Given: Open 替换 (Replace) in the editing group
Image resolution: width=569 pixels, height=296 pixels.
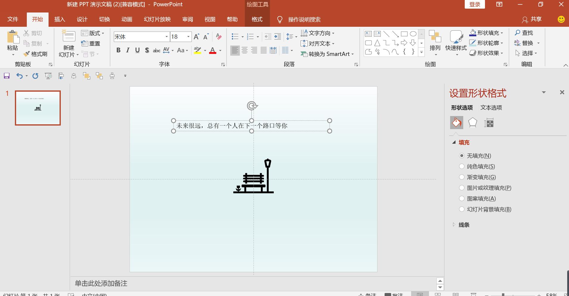Looking at the screenshot, I should (x=527, y=43).
